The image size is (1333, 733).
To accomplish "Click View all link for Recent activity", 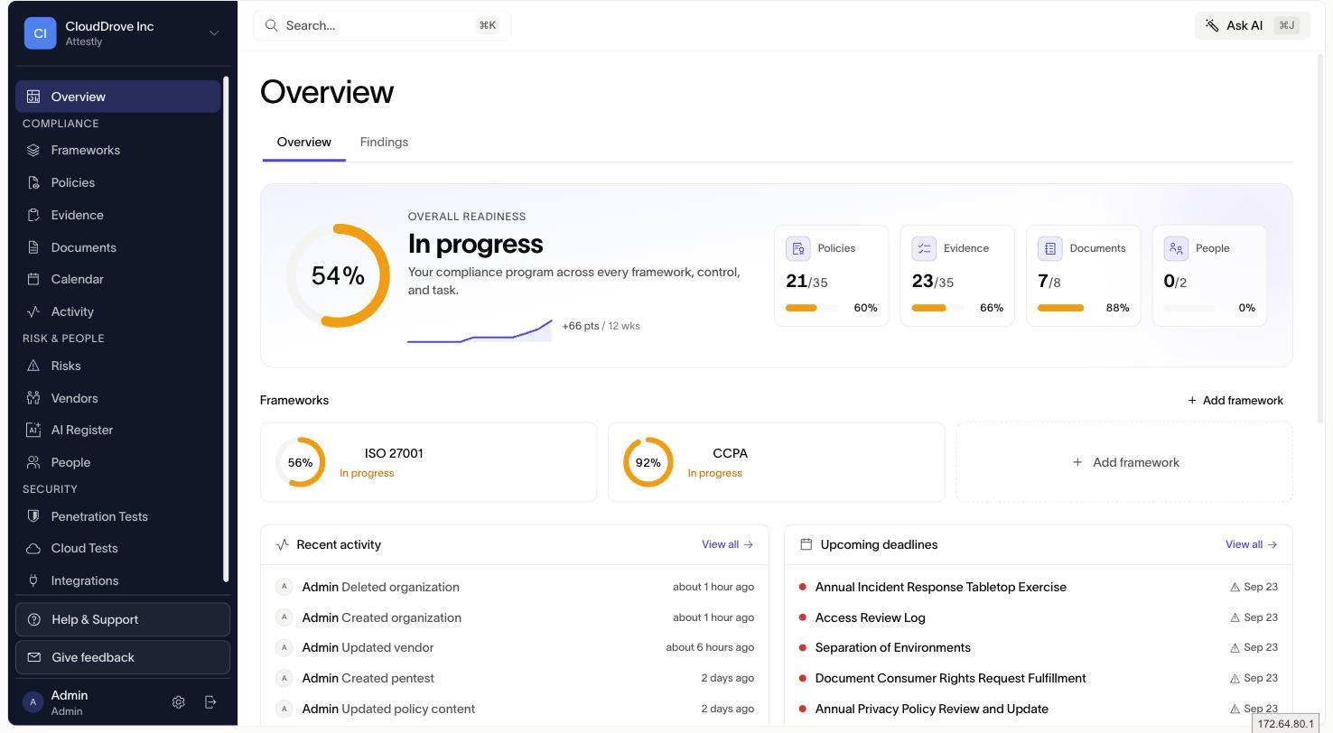I will (727, 544).
